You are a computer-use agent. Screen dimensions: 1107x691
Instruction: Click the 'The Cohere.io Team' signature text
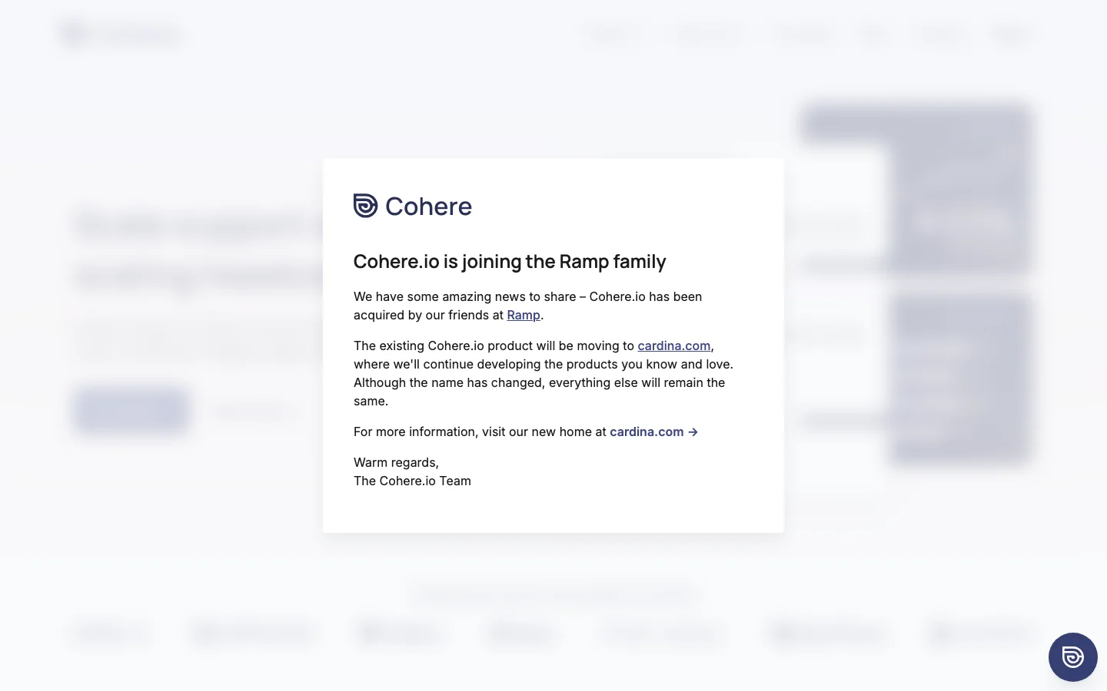coord(412,481)
